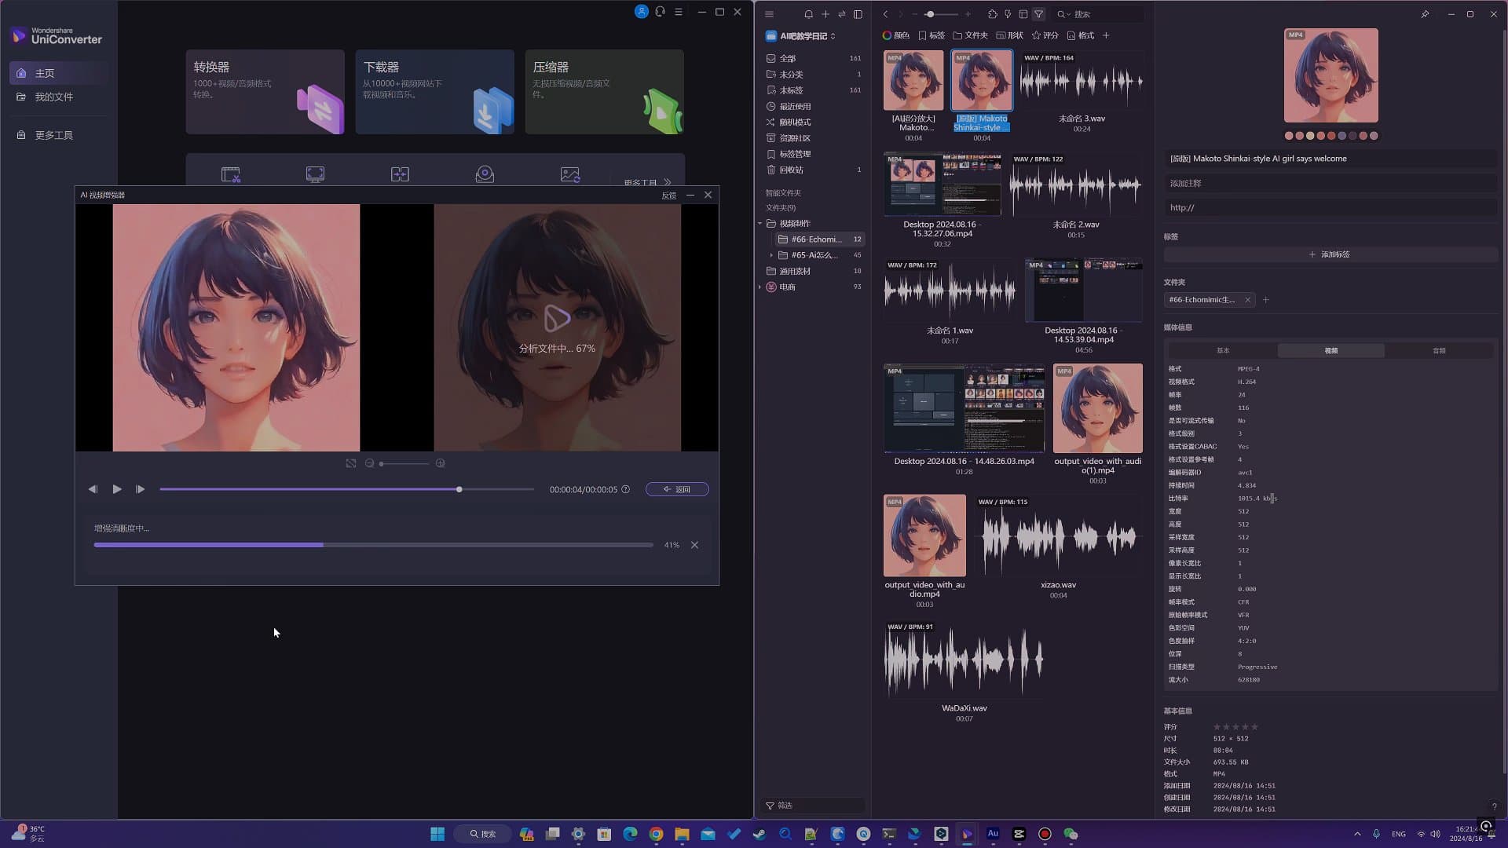Select 随机模式 in the library sidebar
The image size is (1508, 848).
[x=814, y=122]
